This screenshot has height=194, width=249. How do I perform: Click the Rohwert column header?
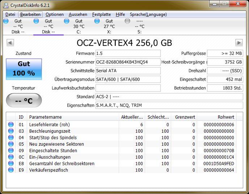tap(217, 117)
